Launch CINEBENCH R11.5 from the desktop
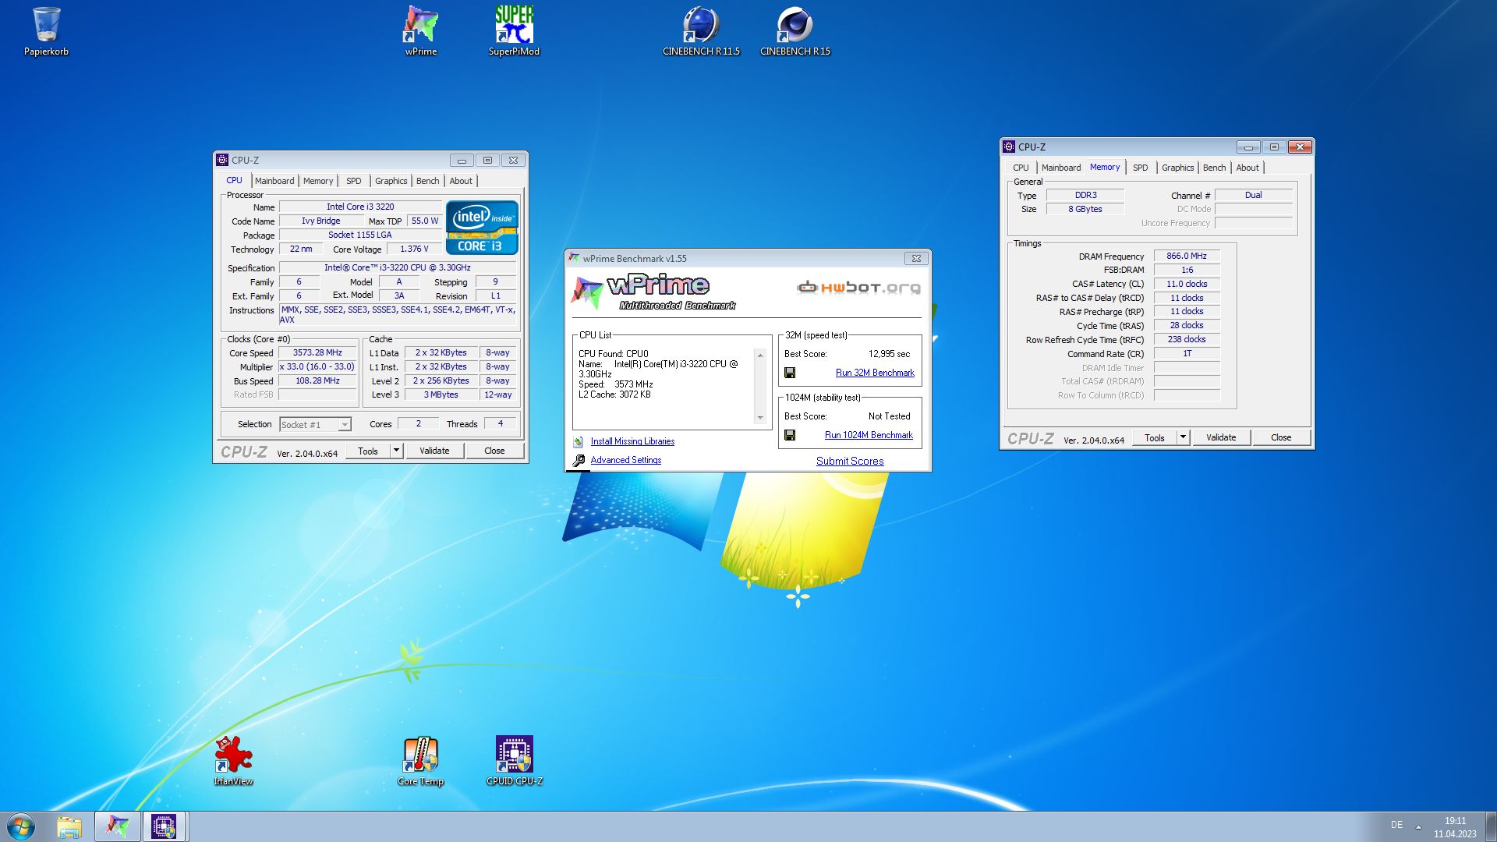 pos(701,31)
